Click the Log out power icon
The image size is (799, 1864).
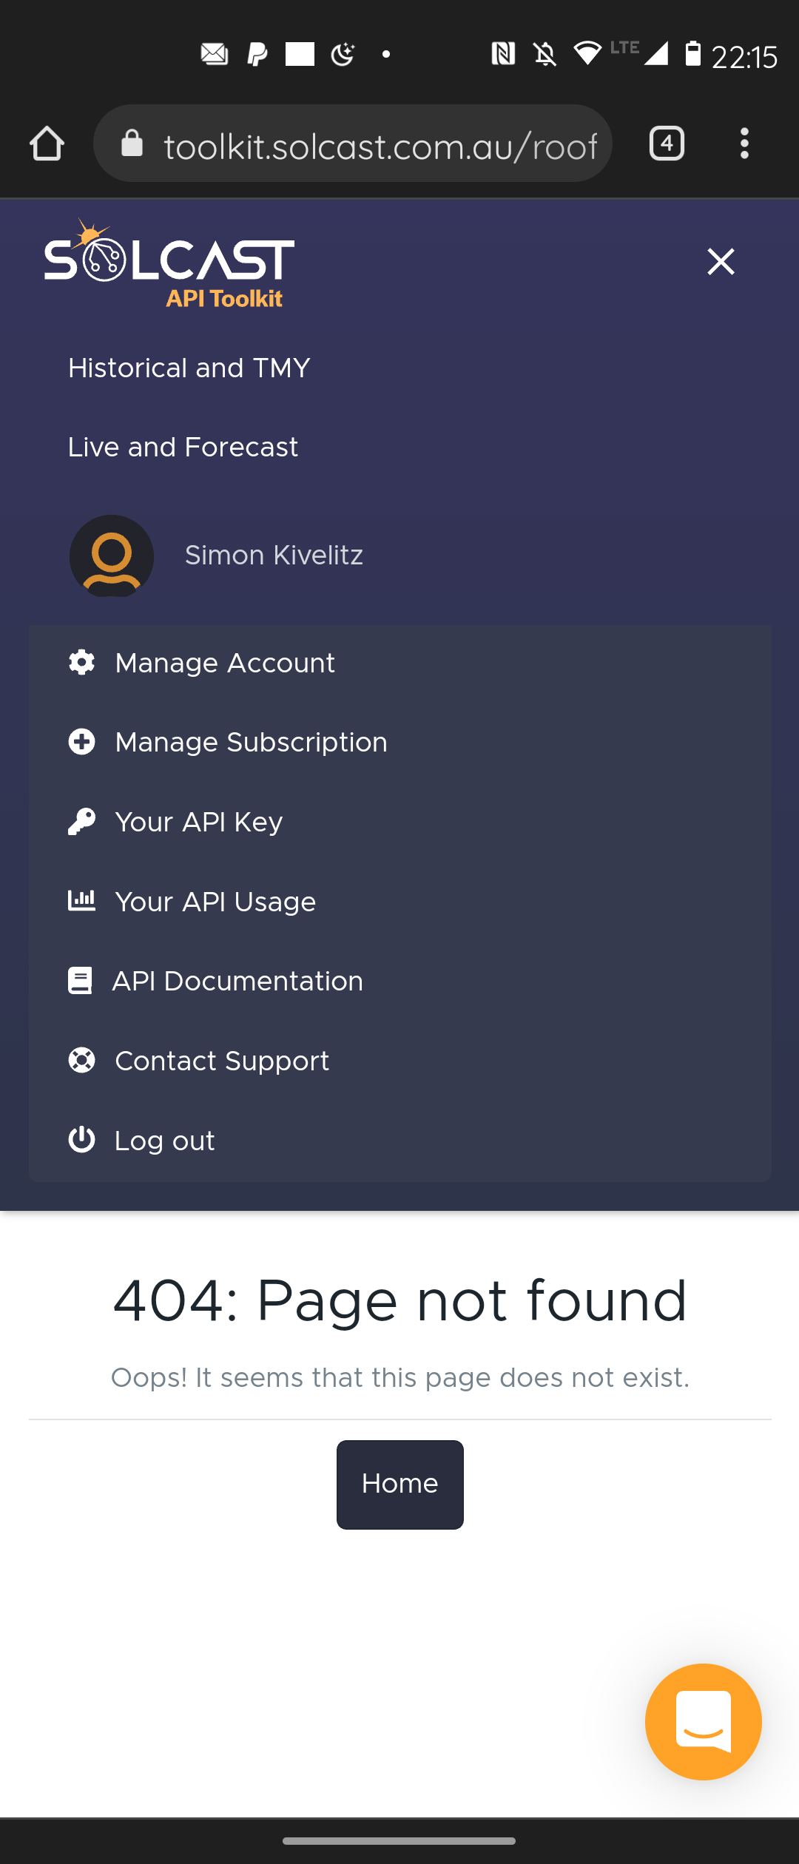coord(81,1140)
